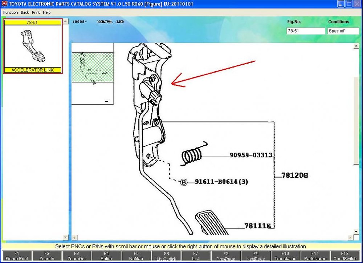The width and height of the screenshot is (363, 263).
Task: Maximize the parts catalog window
Action: coord(349,4)
